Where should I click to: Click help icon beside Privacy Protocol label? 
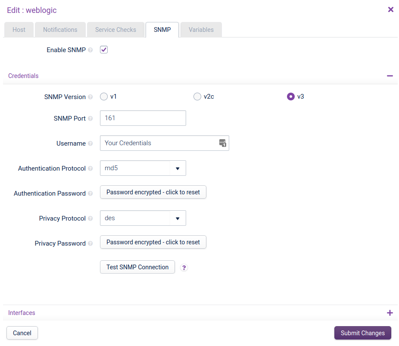point(90,218)
